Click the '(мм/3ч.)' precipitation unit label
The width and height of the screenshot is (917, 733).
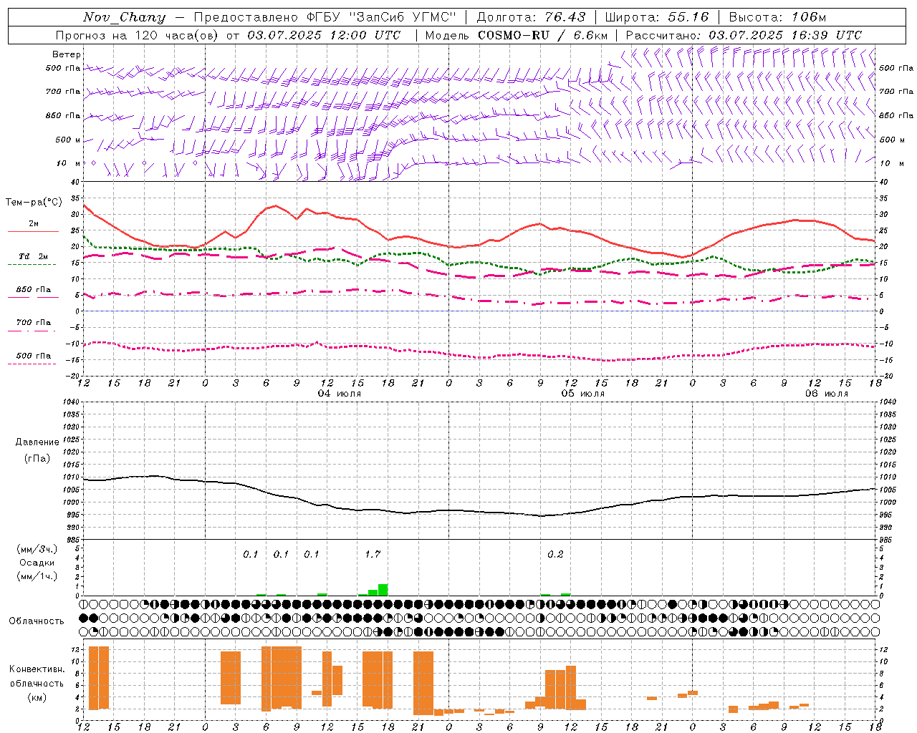[37, 549]
